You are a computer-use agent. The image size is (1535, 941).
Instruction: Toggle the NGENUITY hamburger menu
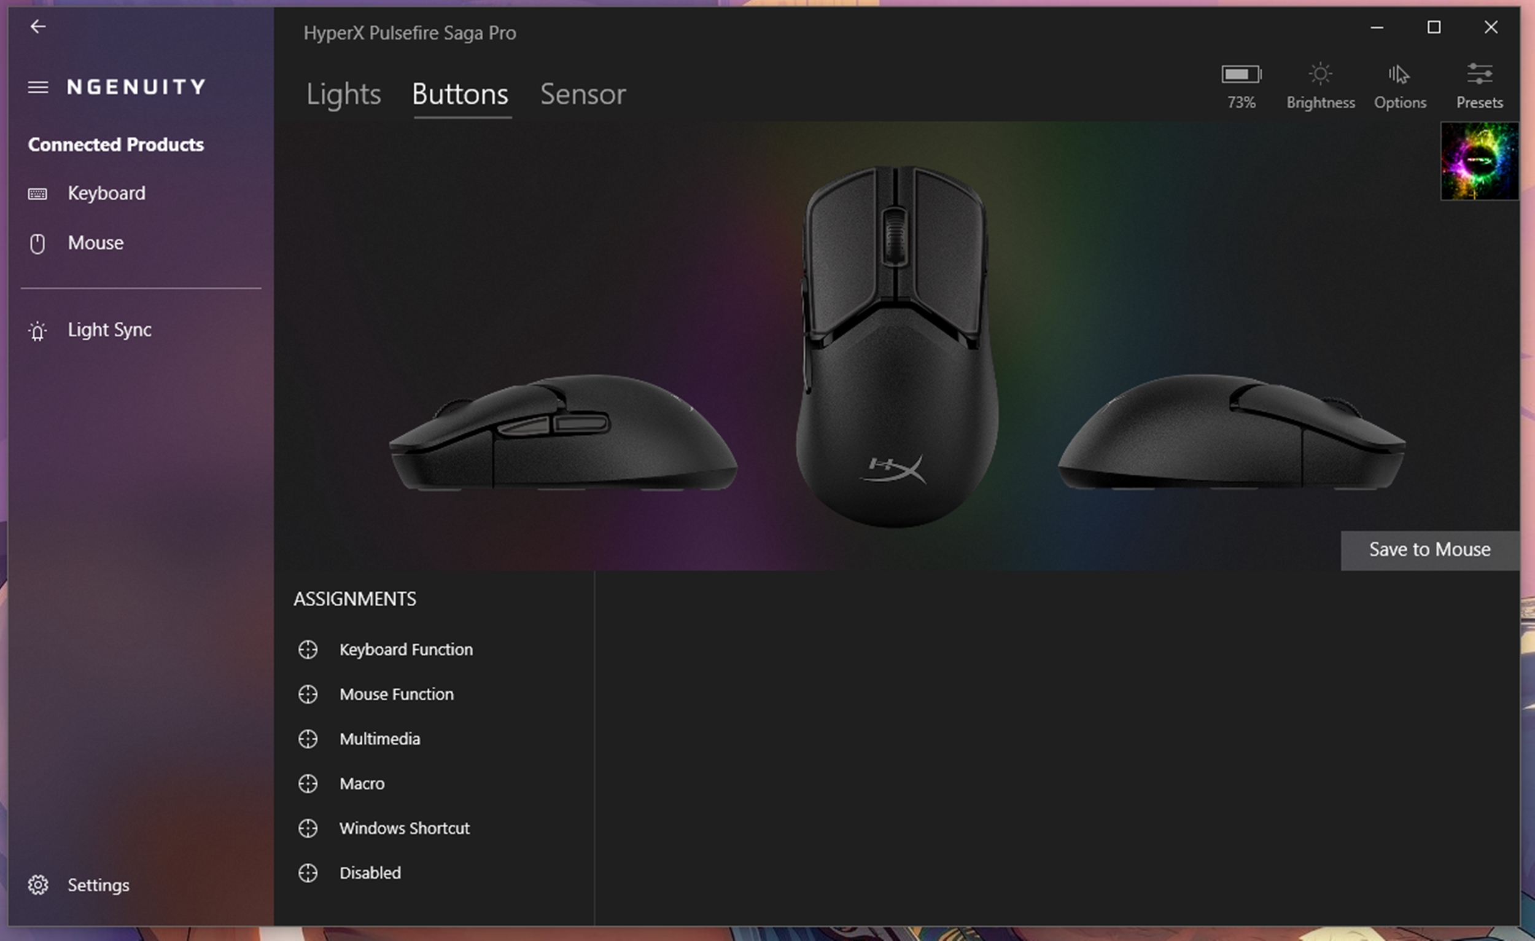[38, 87]
